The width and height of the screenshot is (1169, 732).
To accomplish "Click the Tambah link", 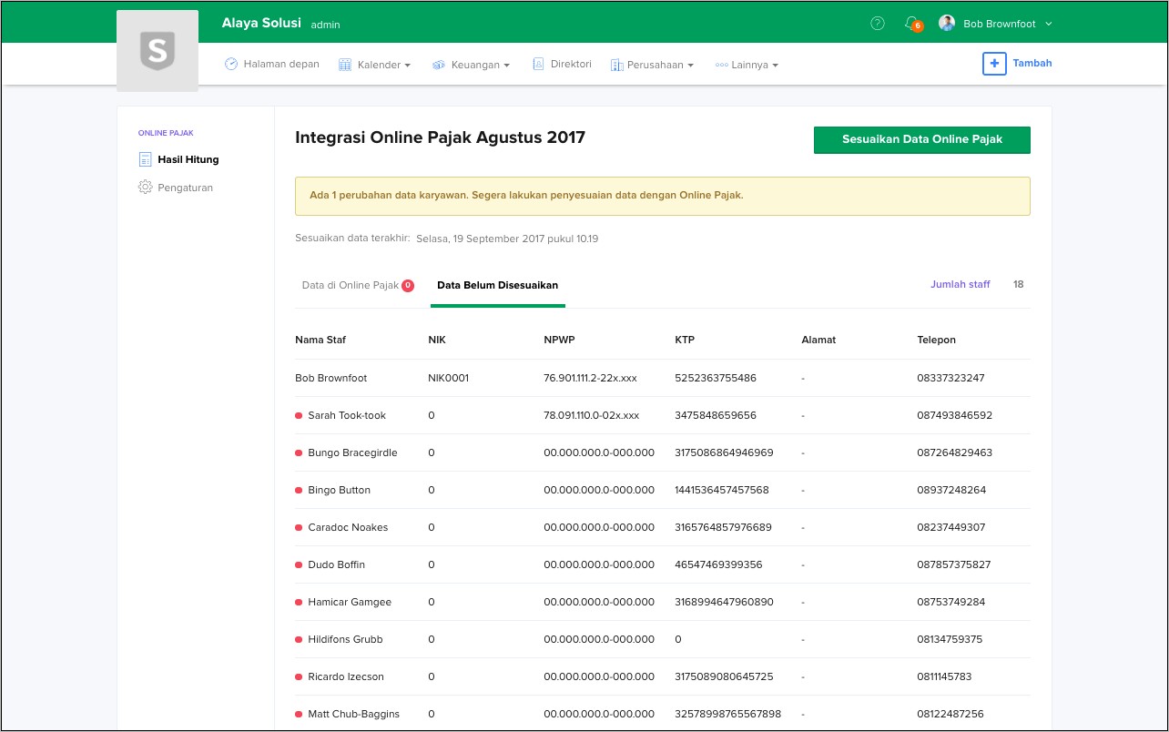I will pos(1032,63).
